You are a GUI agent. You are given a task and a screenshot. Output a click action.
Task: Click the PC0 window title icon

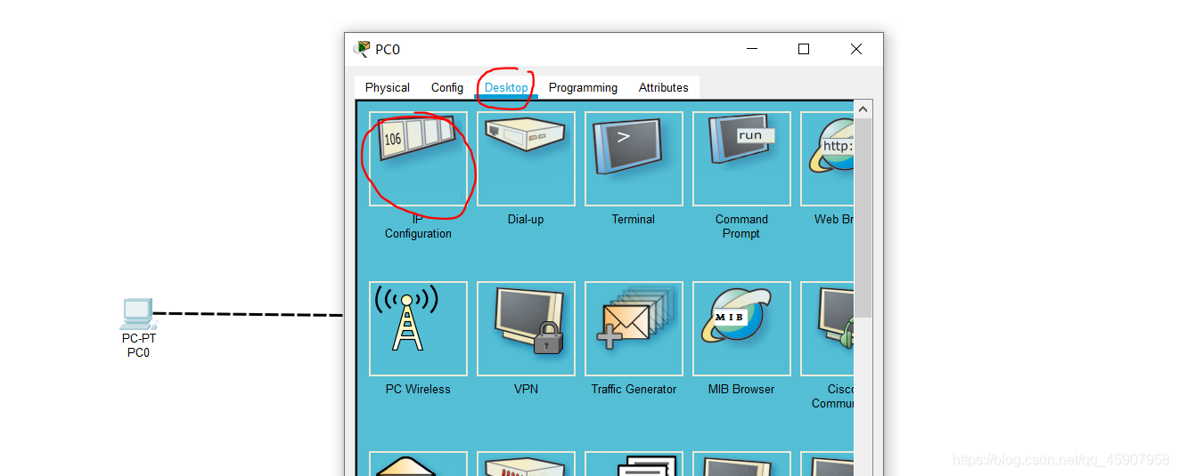362,49
